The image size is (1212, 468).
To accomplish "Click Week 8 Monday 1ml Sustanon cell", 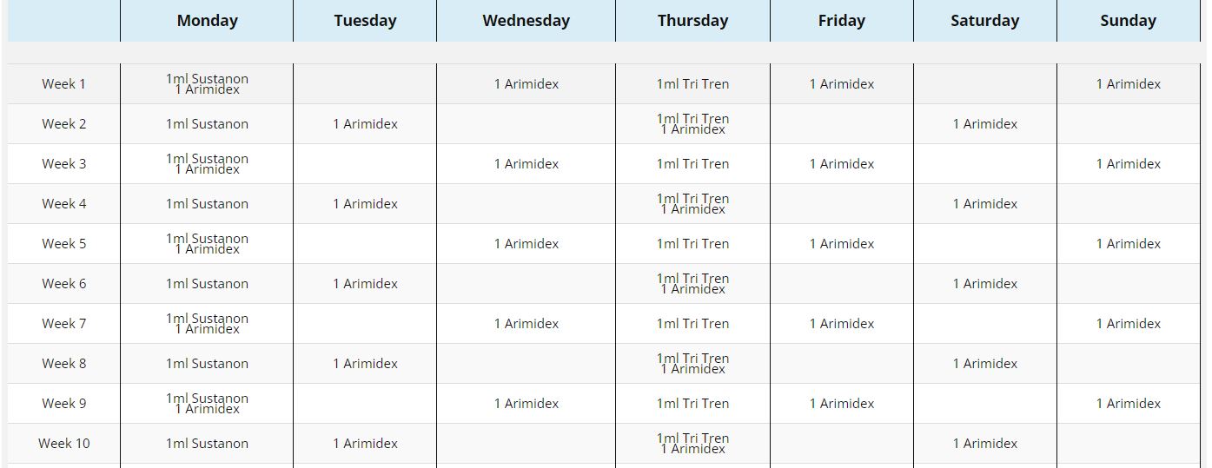I will point(207,364).
